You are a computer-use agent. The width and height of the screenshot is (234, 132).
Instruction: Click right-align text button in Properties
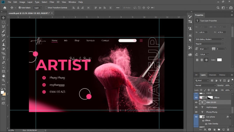206,60
